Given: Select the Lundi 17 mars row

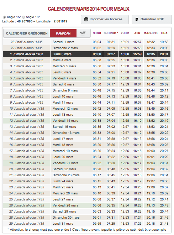Looking at the screenshot, I should 86,139.
